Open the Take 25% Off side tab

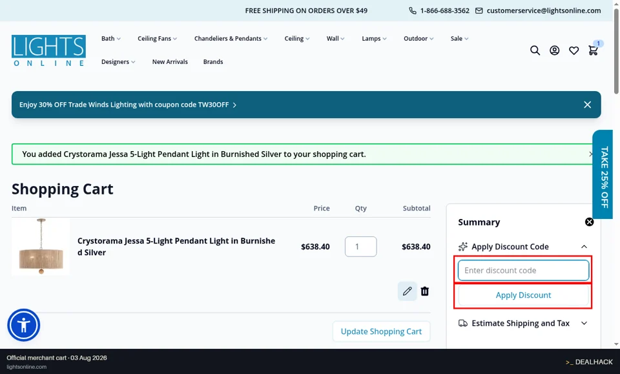pos(603,174)
